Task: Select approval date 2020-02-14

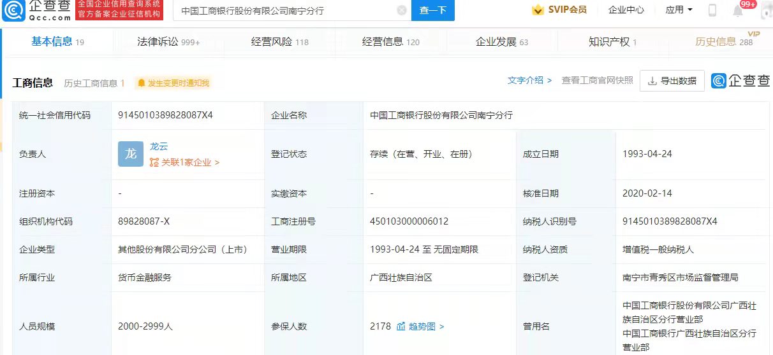Action: coord(647,193)
